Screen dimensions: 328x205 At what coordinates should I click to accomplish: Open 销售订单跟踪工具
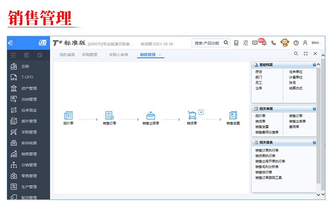(269, 178)
